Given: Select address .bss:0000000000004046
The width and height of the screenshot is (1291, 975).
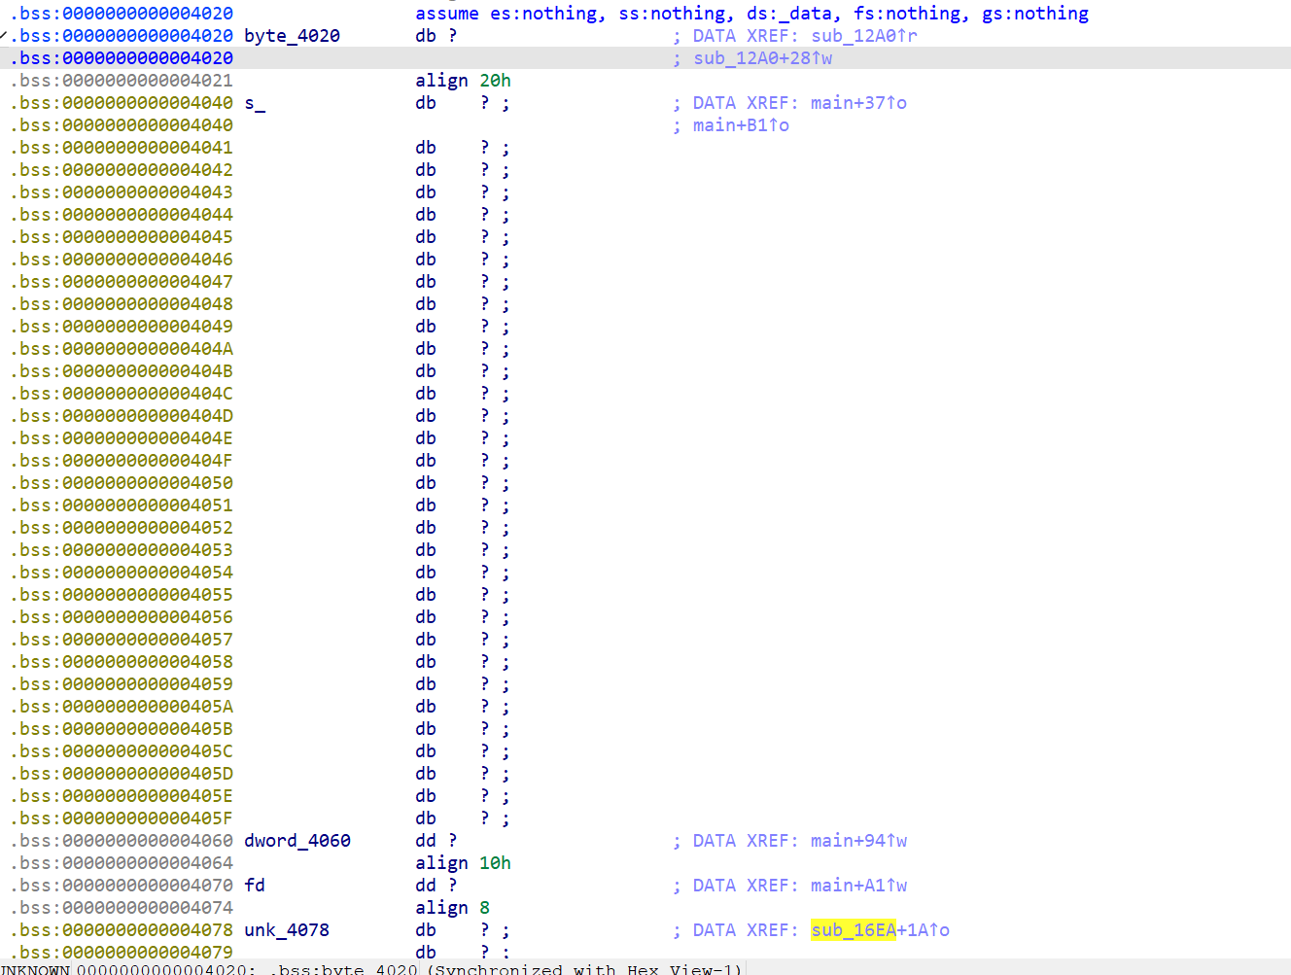Looking at the screenshot, I should pos(122,260).
